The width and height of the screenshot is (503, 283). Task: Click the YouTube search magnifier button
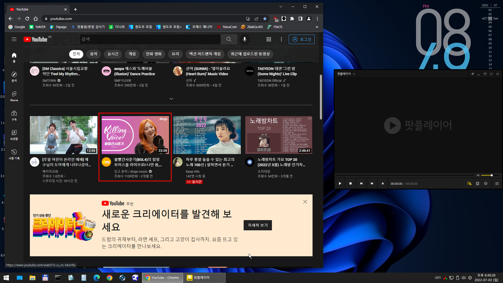[229, 39]
